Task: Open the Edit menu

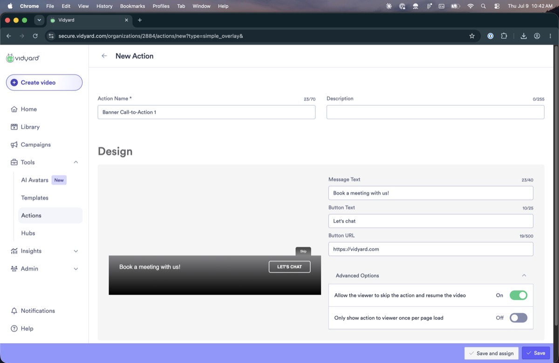Action: (66, 6)
